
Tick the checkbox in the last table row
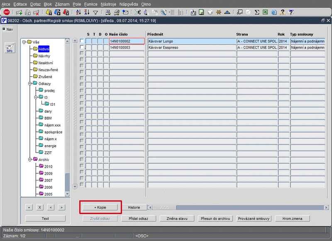pos(82,184)
